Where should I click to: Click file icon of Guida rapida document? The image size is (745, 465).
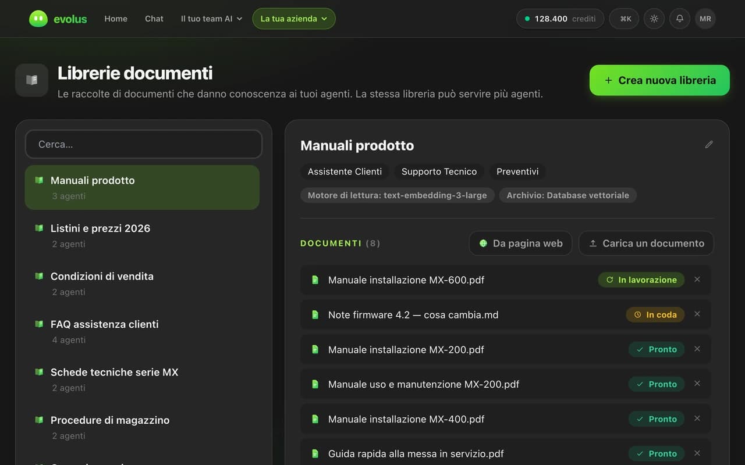click(315, 453)
